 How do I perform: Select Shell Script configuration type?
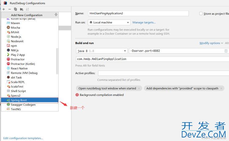coord(30,91)
